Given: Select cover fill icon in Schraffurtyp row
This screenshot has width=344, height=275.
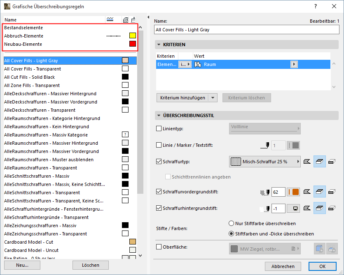Looking at the screenshot, I should click(319, 162).
